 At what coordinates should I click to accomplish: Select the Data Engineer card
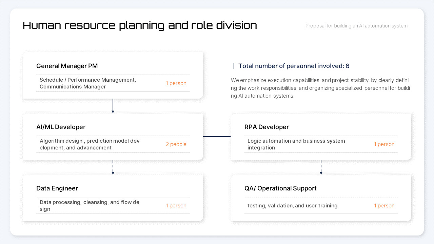113,198
